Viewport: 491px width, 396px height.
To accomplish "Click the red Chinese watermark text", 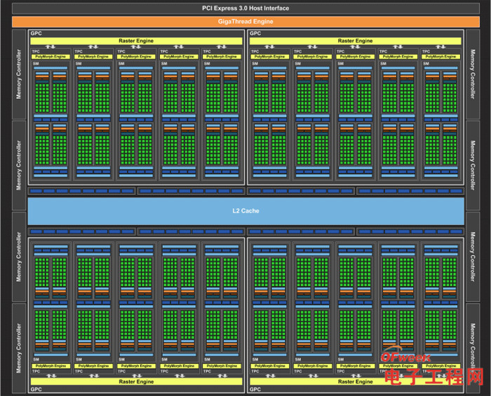I will click(434, 377).
